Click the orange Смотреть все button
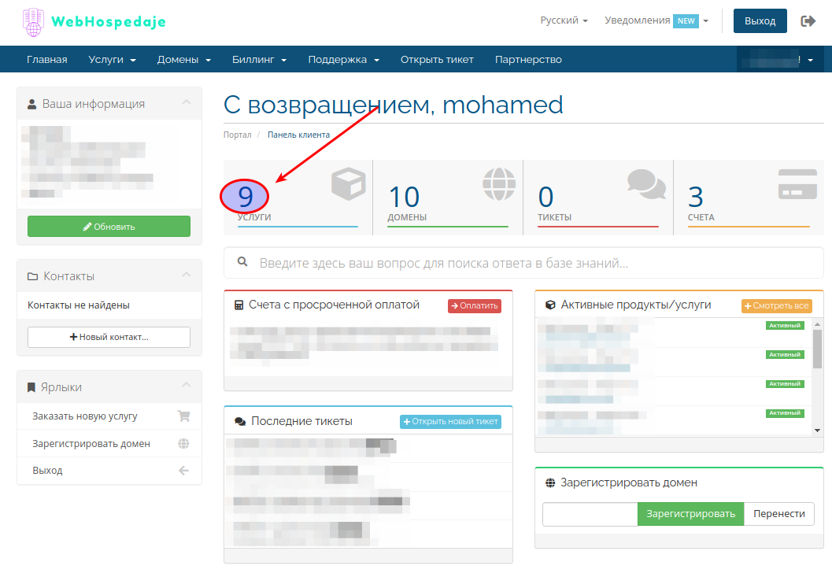The image size is (832, 573). click(776, 305)
